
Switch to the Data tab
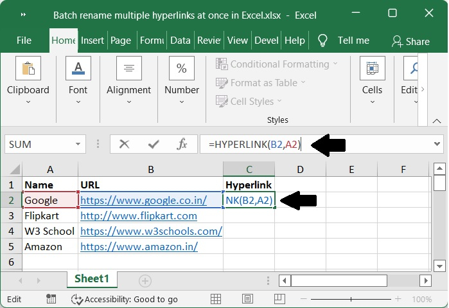point(180,41)
